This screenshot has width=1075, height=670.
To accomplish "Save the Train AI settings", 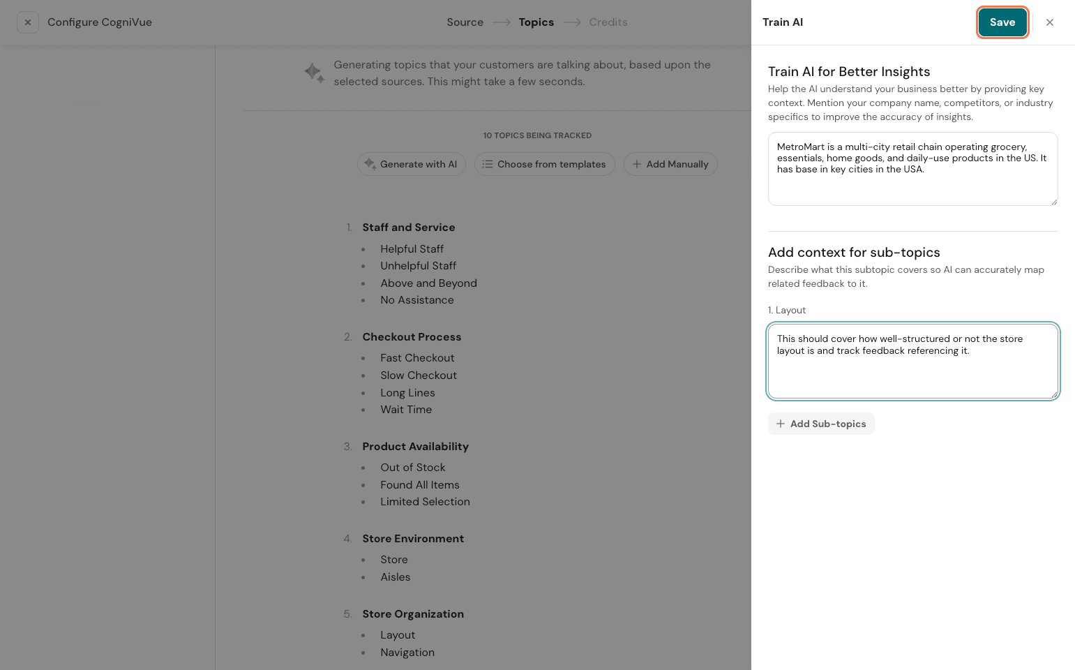I will coord(1002,22).
